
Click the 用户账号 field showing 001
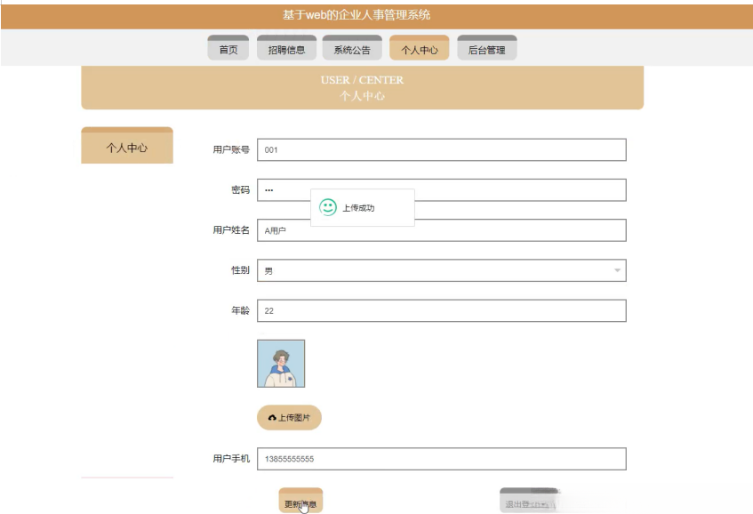[x=440, y=148]
